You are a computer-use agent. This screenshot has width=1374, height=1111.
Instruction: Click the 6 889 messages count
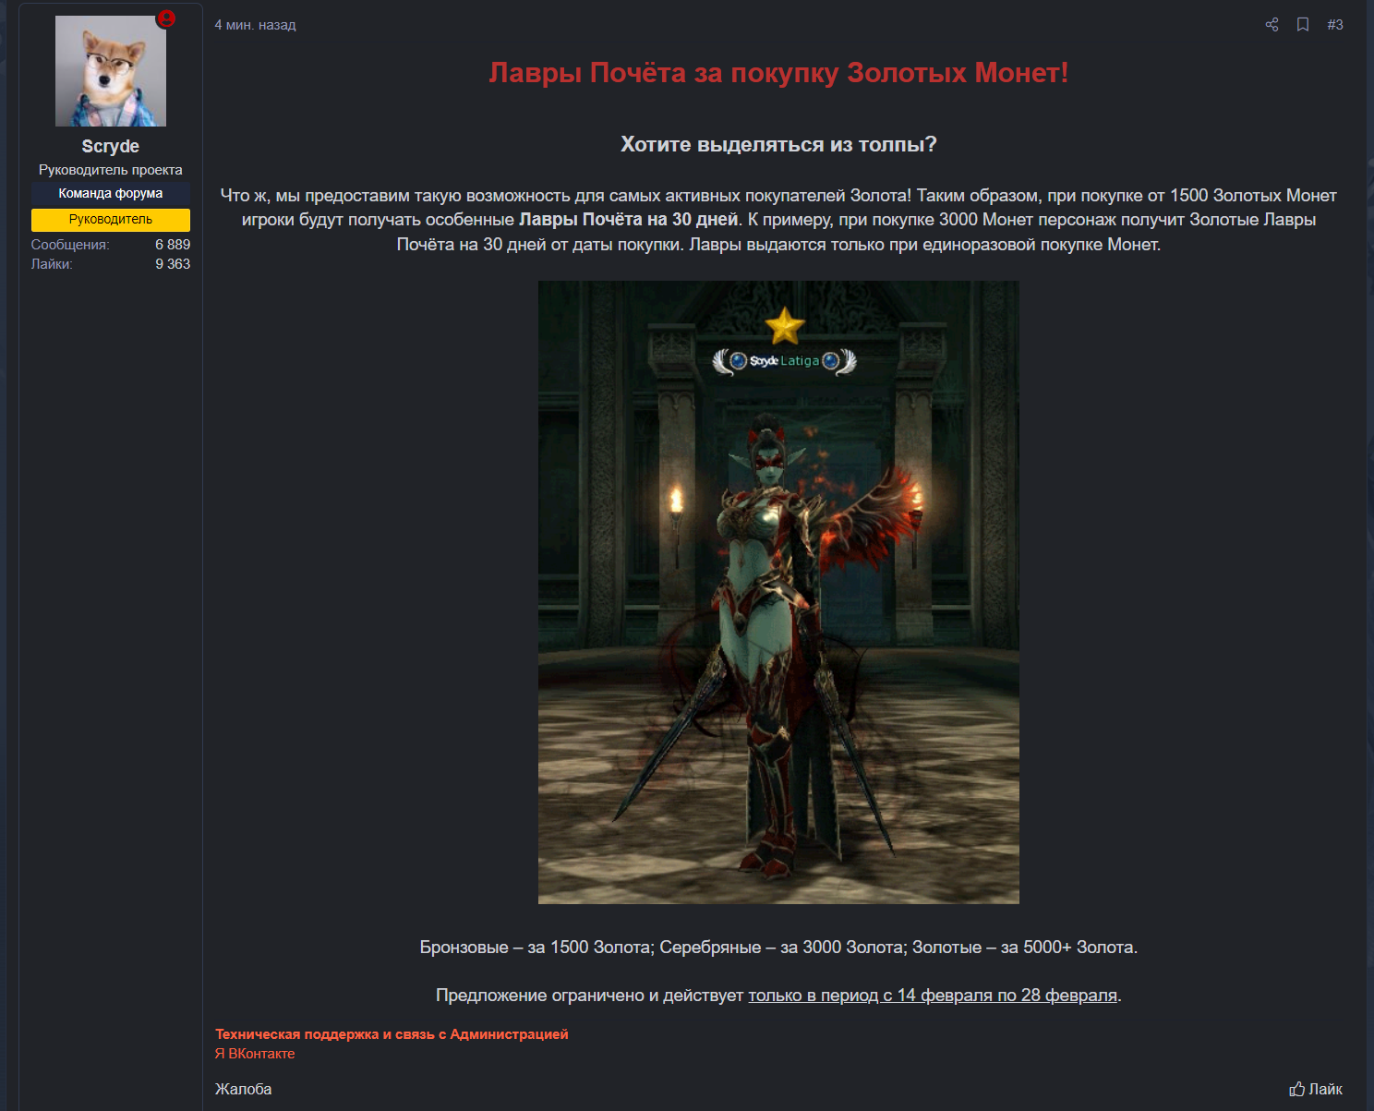pos(173,245)
